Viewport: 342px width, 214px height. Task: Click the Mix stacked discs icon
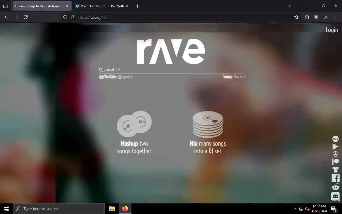(x=208, y=124)
